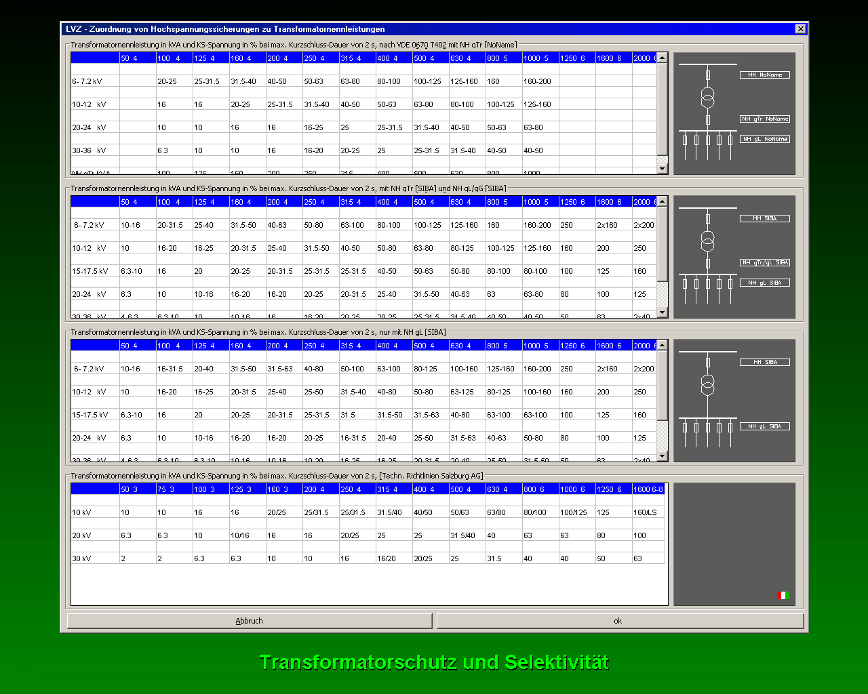Select the '50 4' column header in NoName table

(x=138, y=58)
